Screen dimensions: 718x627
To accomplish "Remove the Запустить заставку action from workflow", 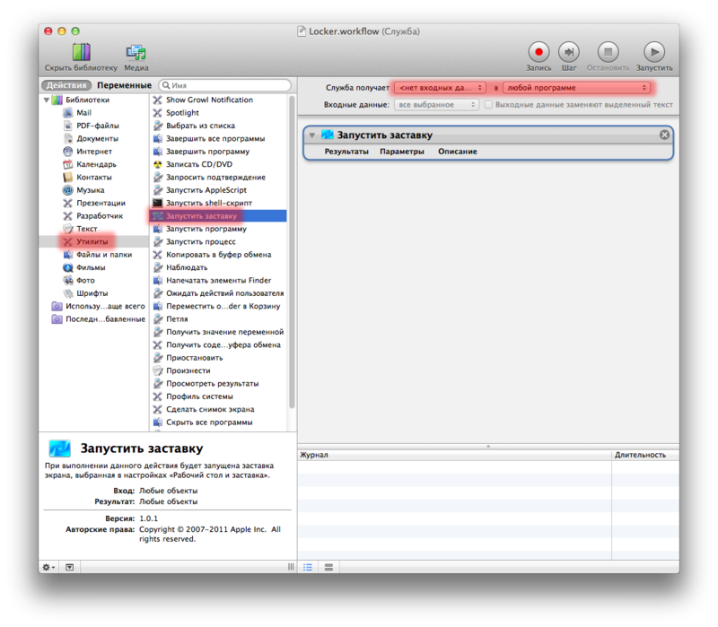I will coord(664,135).
